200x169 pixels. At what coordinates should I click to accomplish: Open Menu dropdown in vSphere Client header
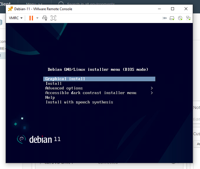[34, 4]
